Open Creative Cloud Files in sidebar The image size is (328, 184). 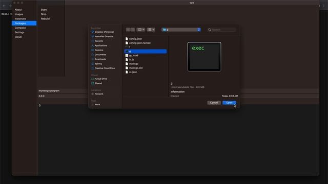105,68
